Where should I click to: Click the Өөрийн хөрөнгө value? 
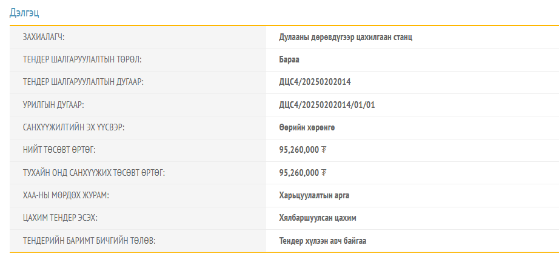[x=307, y=127]
